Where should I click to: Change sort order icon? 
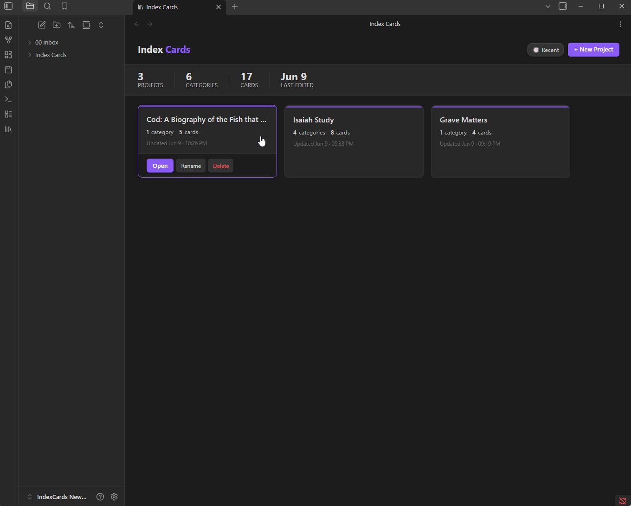[71, 25]
